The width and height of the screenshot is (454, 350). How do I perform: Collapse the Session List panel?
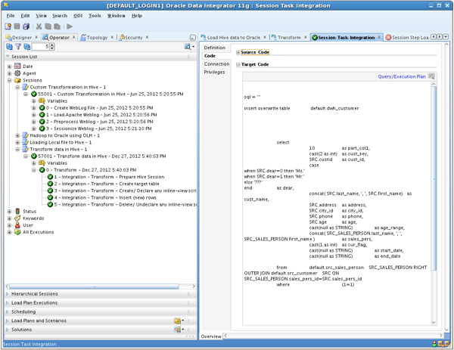pos(8,57)
